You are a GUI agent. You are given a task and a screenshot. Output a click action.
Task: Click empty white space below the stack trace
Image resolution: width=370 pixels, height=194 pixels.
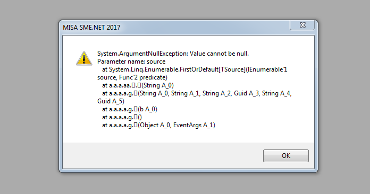(x=189, y=136)
